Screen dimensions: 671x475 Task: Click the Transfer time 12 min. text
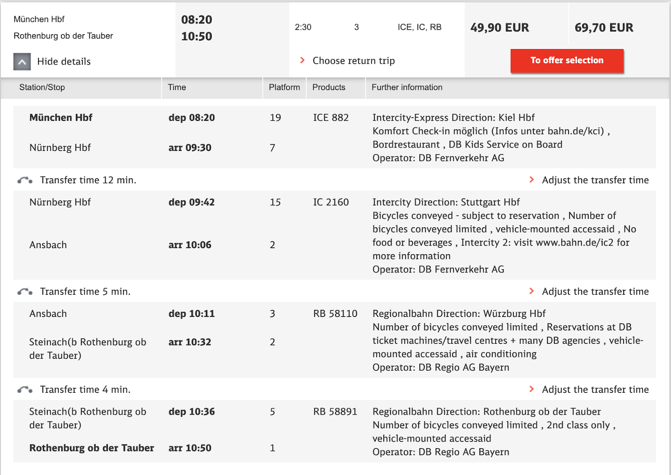point(88,180)
